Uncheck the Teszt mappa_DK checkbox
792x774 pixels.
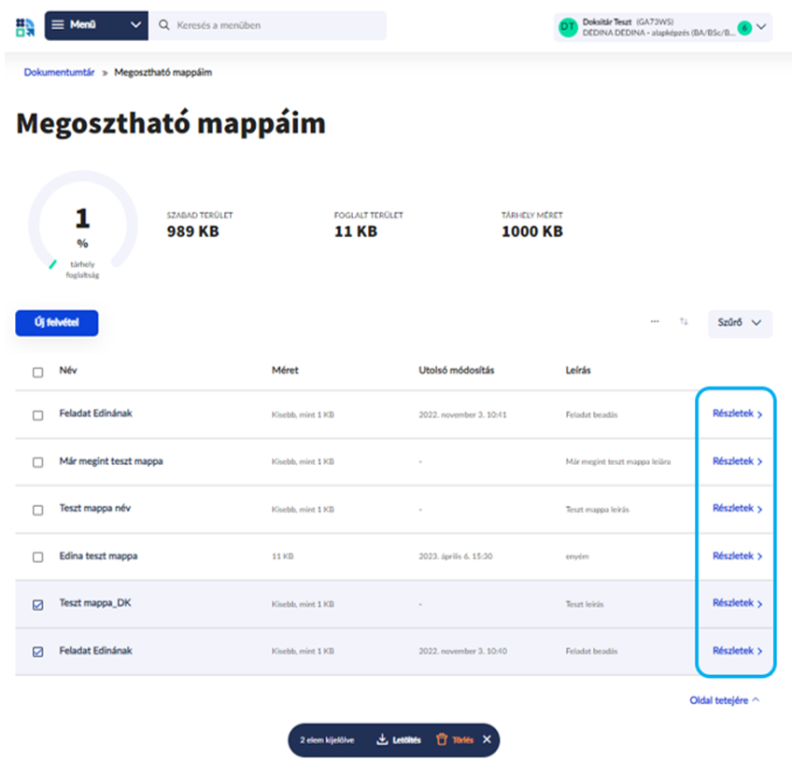click(x=38, y=605)
